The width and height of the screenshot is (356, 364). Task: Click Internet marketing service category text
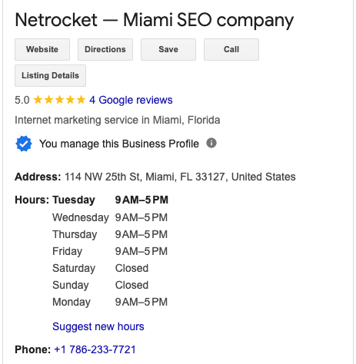(118, 120)
